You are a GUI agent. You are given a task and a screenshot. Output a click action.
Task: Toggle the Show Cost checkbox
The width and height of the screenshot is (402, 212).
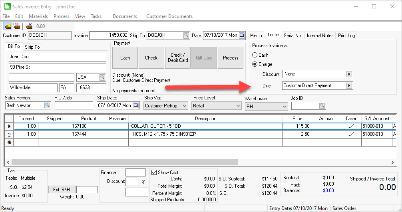pos(154,172)
